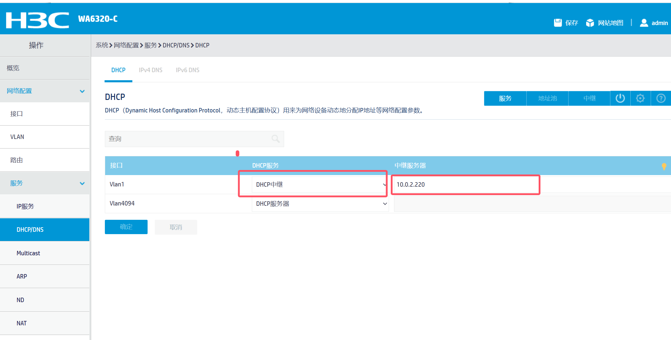Click the search magnifier icon
The image size is (671, 340).
pos(275,139)
